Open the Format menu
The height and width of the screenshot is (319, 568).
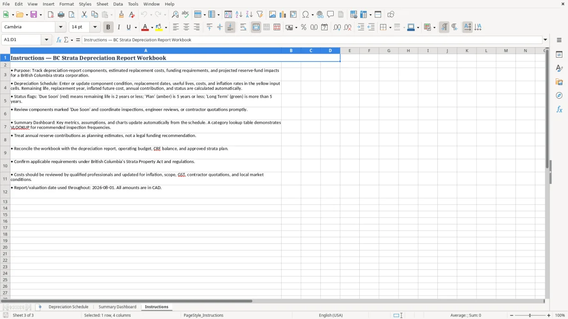pos(66,4)
